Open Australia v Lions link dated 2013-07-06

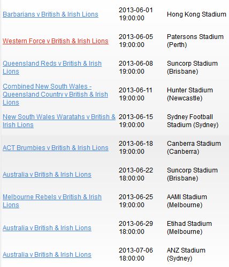pos(47,255)
